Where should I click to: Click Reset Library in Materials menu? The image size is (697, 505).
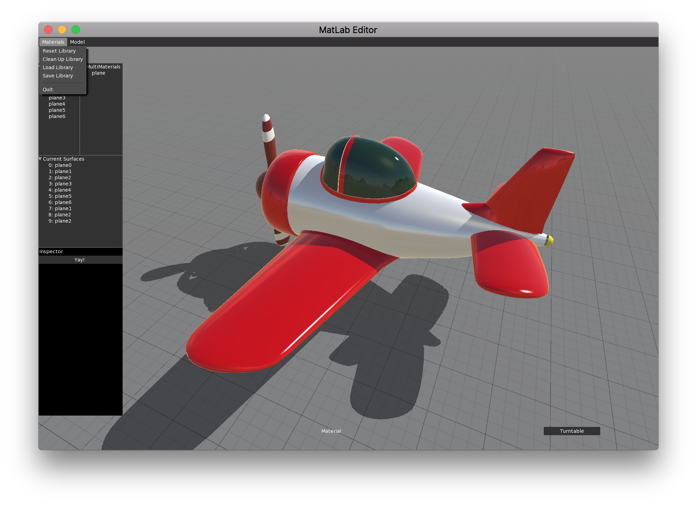[x=59, y=51]
